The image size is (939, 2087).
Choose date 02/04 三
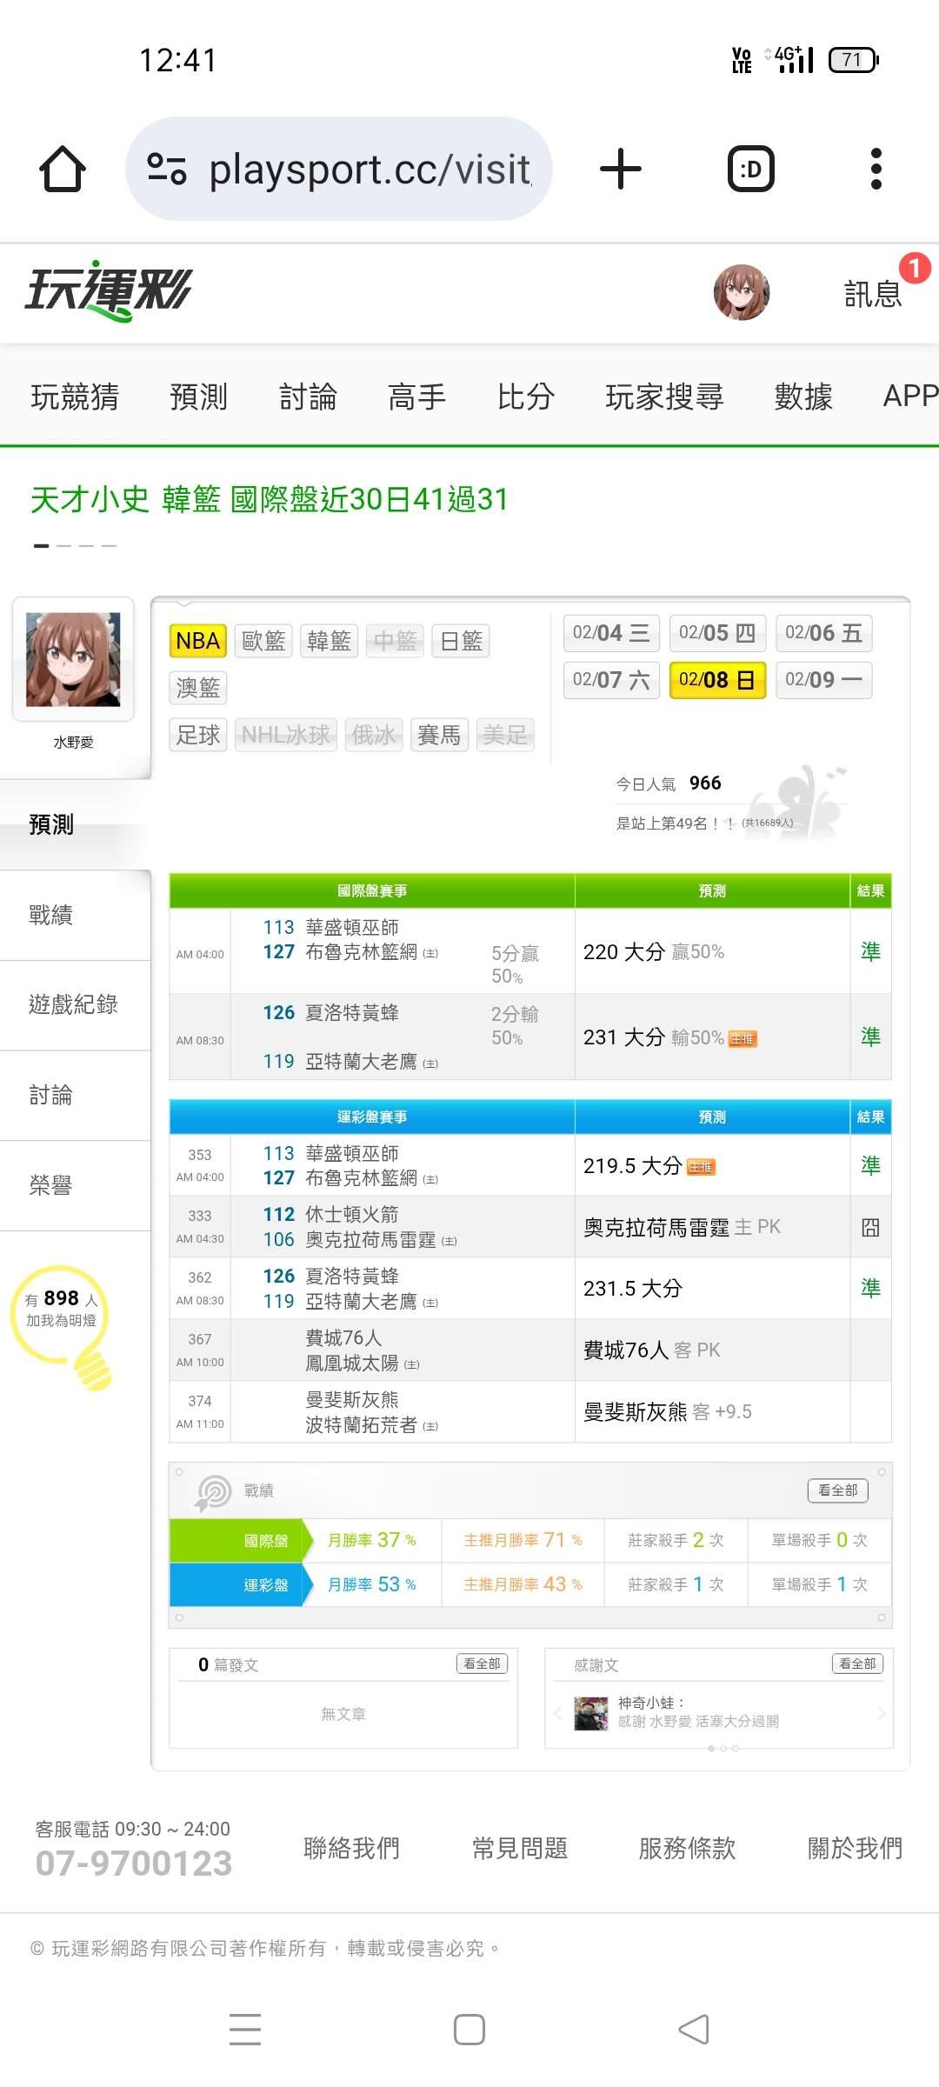(x=611, y=633)
